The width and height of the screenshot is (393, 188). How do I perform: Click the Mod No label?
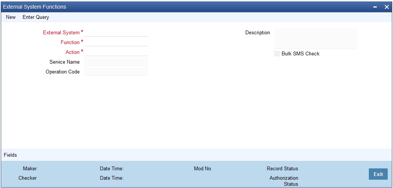pos(202,168)
